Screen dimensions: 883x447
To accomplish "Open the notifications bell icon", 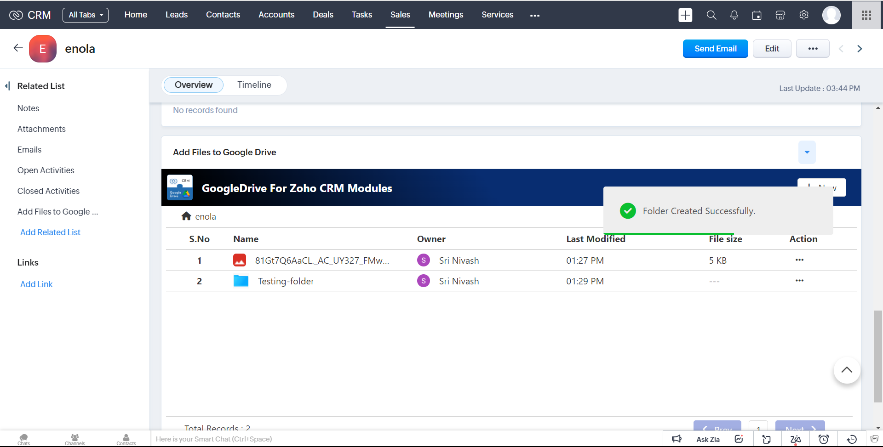I will pyautogui.click(x=734, y=15).
